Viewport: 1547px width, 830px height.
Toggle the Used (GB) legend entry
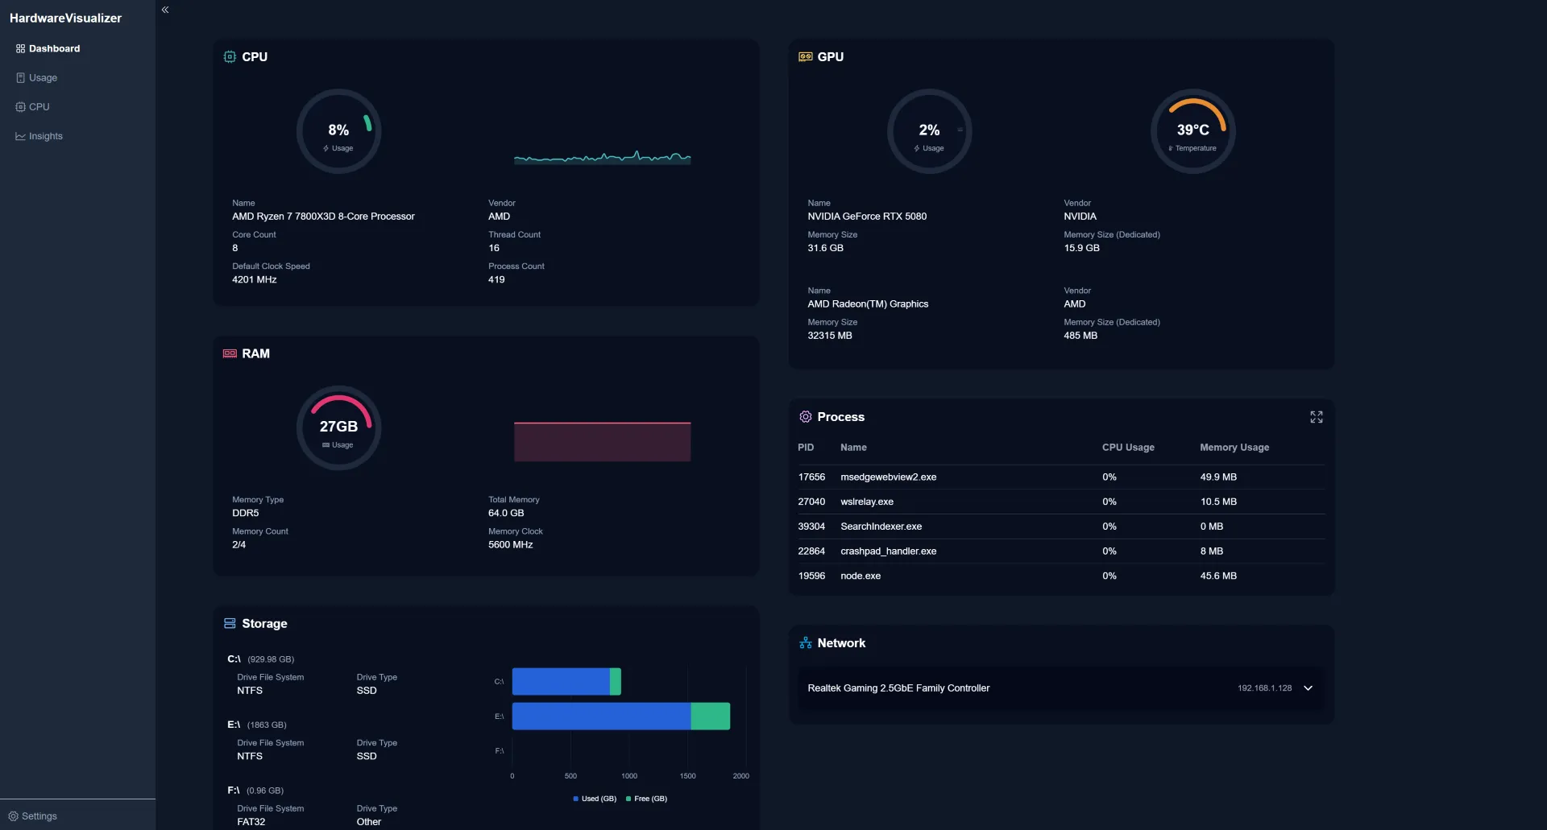click(x=594, y=799)
